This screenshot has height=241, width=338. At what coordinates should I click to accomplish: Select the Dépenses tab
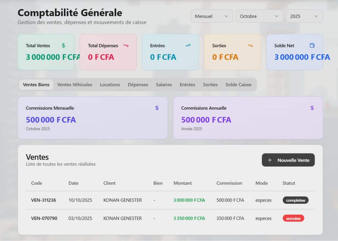pyautogui.click(x=138, y=85)
